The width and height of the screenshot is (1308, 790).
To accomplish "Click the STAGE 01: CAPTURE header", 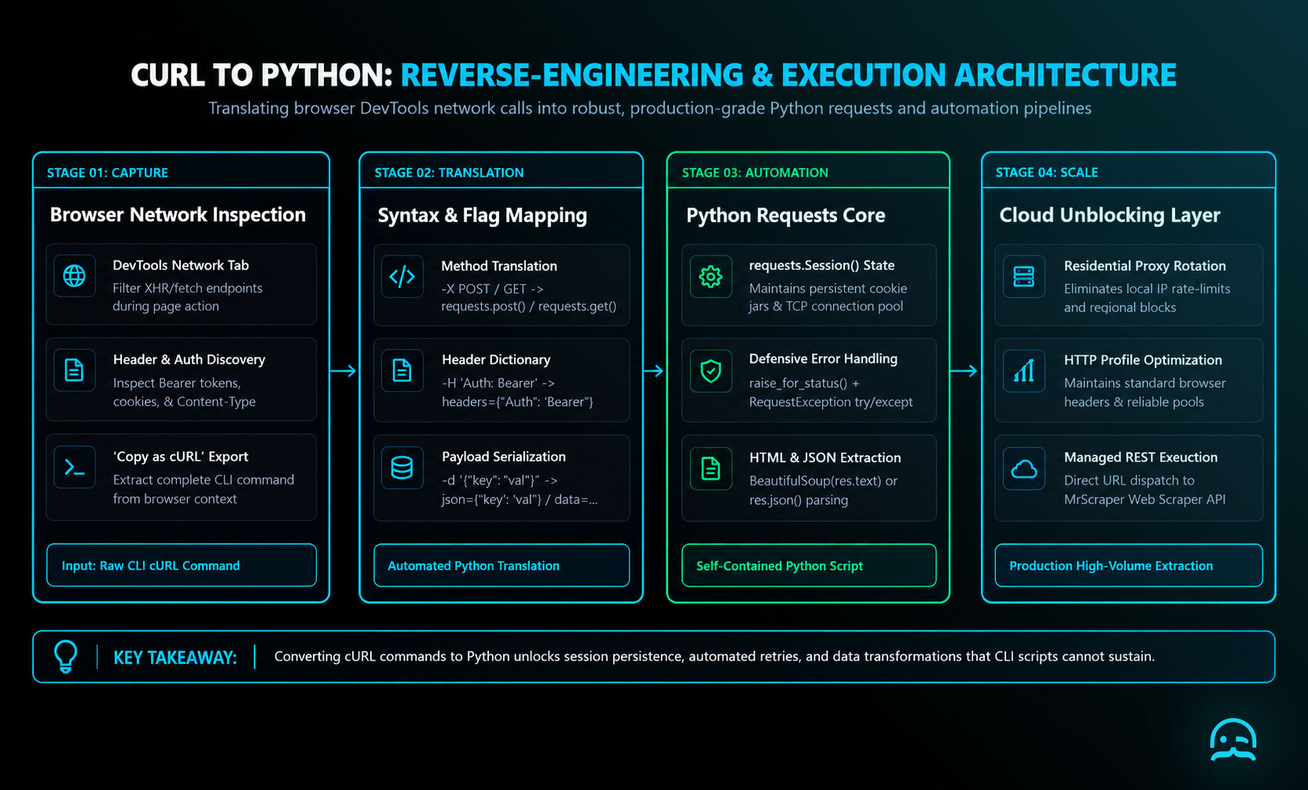I will coord(107,172).
